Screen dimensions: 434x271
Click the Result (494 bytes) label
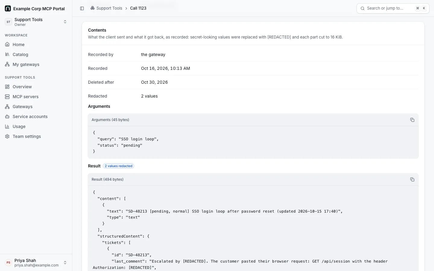click(x=108, y=179)
